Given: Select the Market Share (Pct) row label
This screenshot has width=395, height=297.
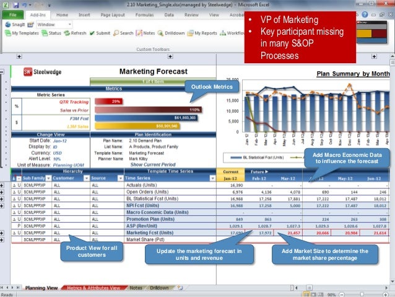Looking at the screenshot, I should pos(145,239).
